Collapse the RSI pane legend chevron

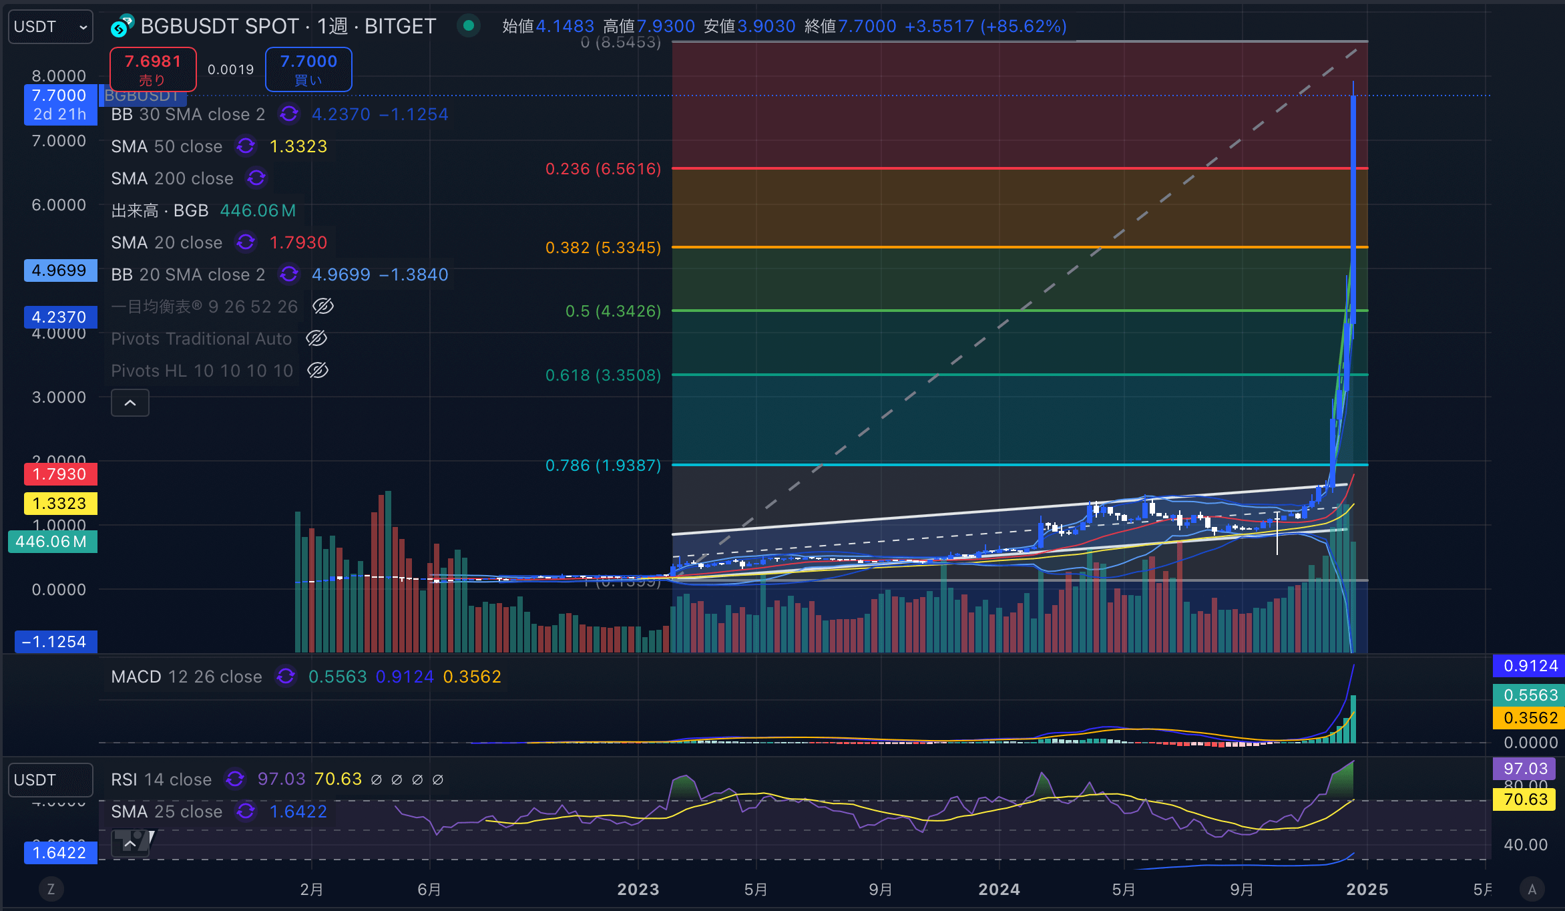click(130, 844)
